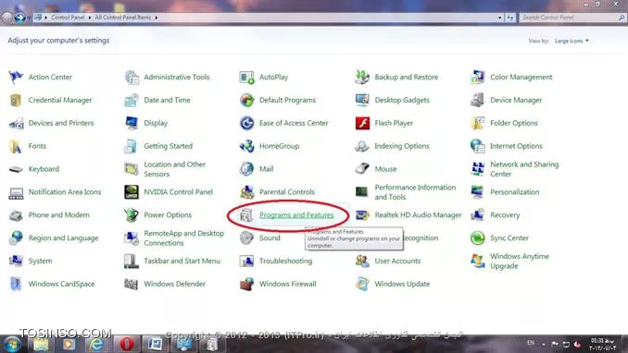Screen dimensions: 628x353
Task: Click the Power Options icon
Action: pos(132,215)
